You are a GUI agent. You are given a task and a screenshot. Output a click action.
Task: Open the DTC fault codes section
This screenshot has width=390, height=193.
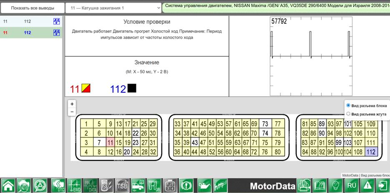coord(58,185)
